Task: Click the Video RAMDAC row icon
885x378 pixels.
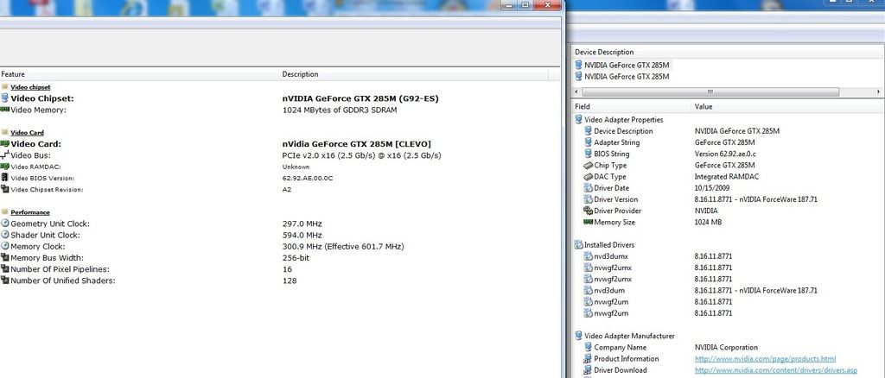Action: coord(4,167)
